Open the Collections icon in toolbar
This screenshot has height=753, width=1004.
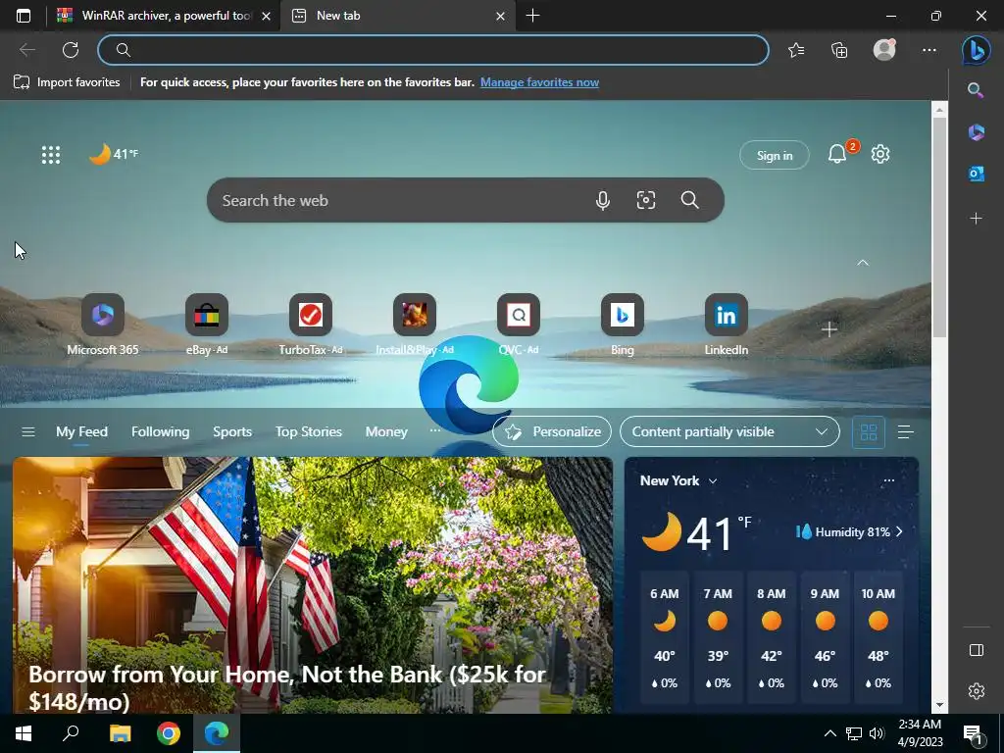point(839,50)
